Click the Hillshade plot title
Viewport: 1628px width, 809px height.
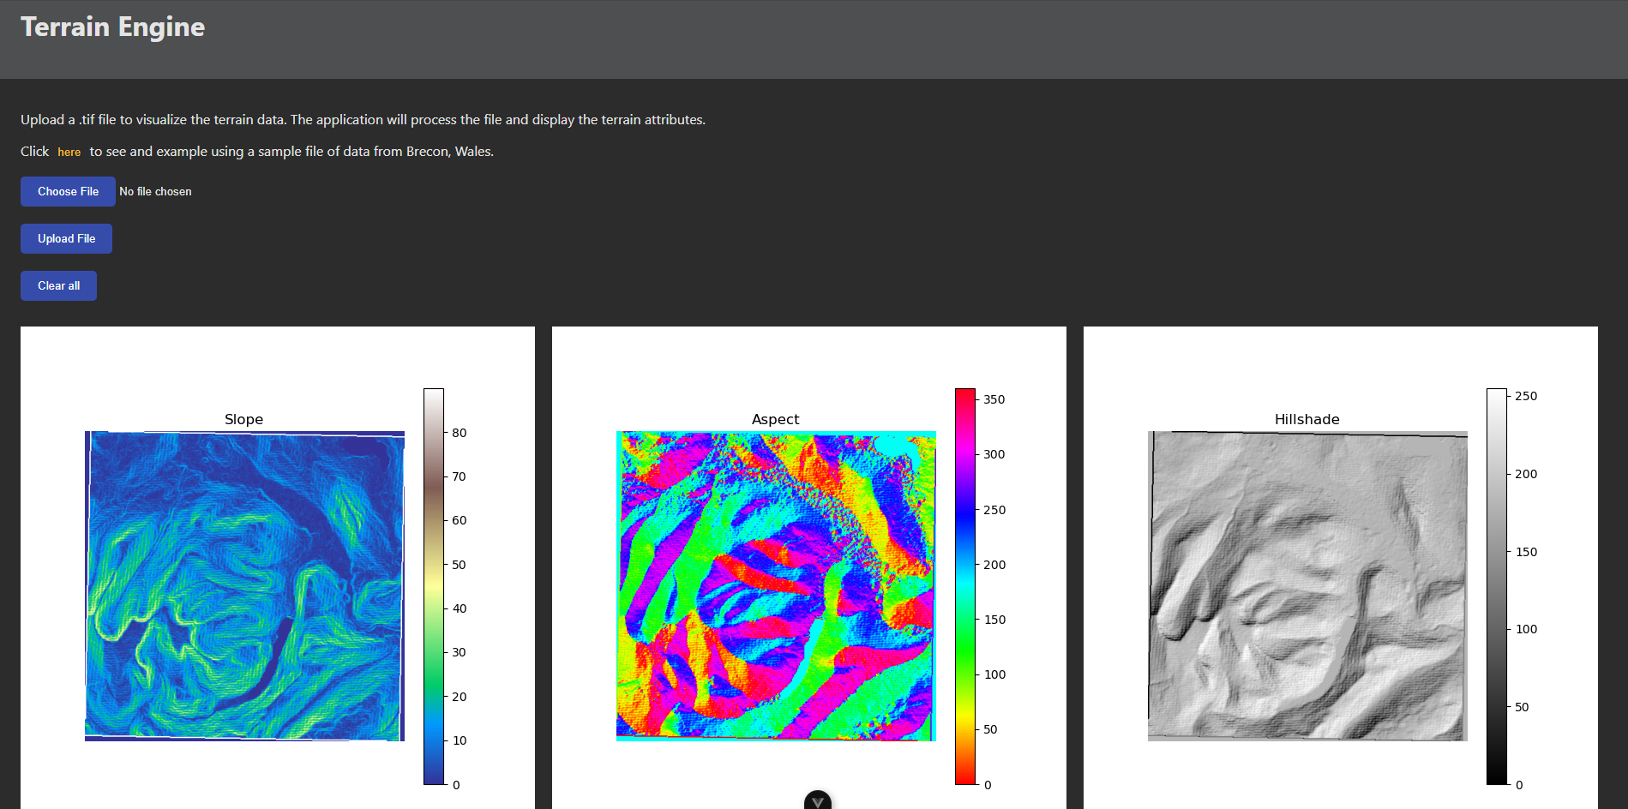(x=1307, y=419)
